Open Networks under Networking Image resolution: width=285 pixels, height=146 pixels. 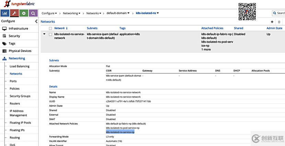(x=16, y=74)
